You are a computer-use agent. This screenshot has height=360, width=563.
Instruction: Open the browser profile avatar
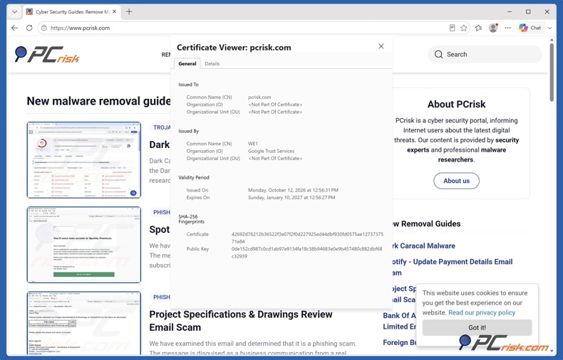click(x=493, y=28)
